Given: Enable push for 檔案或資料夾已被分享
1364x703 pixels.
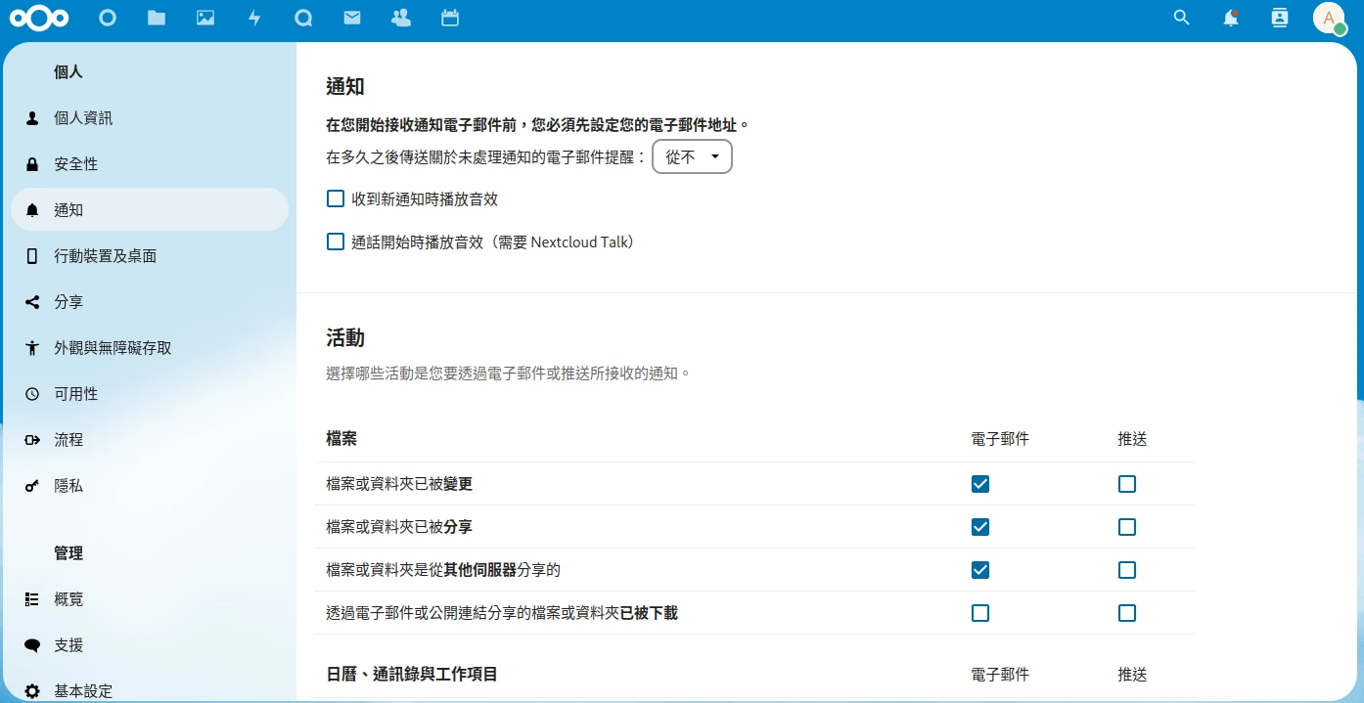Looking at the screenshot, I should (x=1127, y=527).
